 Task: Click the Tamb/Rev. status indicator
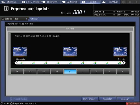pyautogui.click(x=132, y=103)
